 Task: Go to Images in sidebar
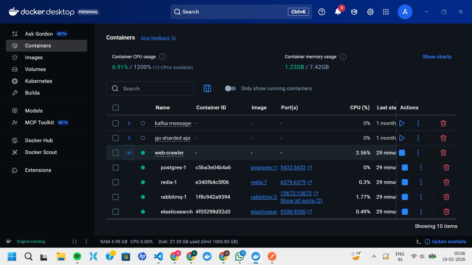click(46, 57)
